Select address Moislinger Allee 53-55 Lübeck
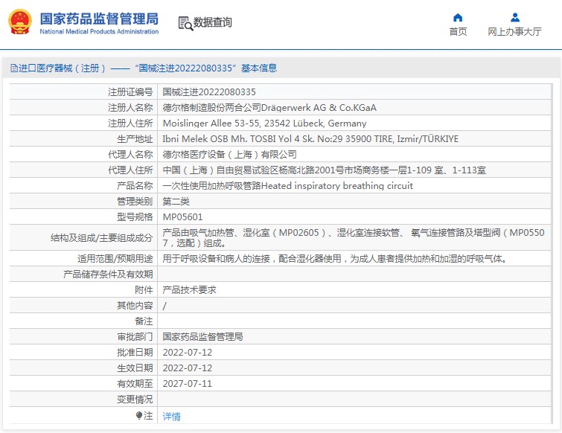Image resolution: width=562 pixels, height=433 pixels. tap(264, 124)
